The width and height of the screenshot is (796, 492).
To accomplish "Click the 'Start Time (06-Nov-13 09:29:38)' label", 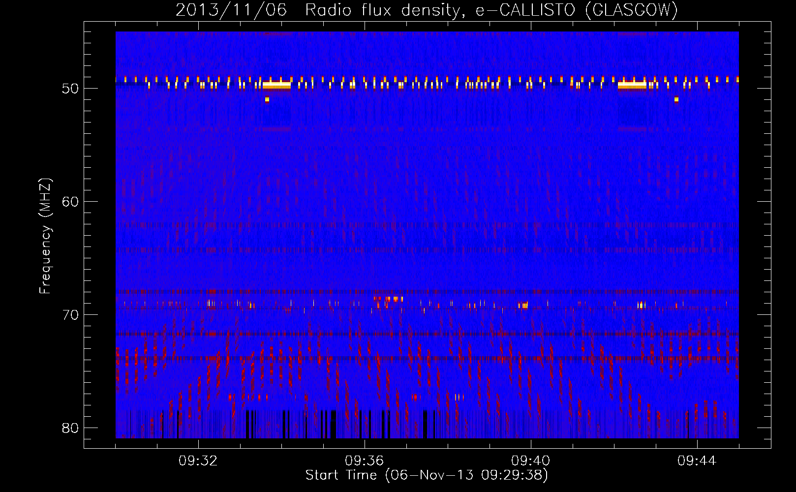I will 427,475.
